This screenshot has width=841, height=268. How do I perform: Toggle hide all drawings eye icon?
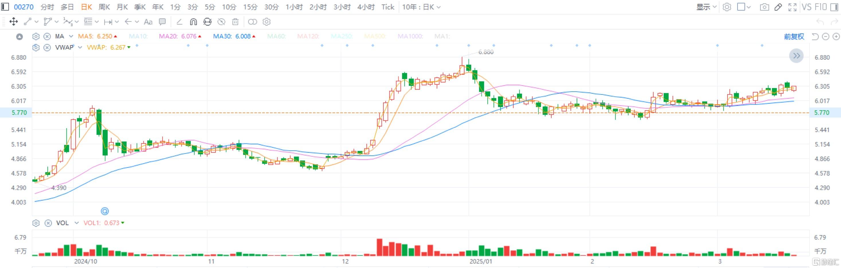pos(221,22)
